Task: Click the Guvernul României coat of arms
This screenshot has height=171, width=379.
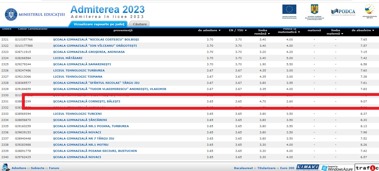Action: pyautogui.click(x=314, y=9)
